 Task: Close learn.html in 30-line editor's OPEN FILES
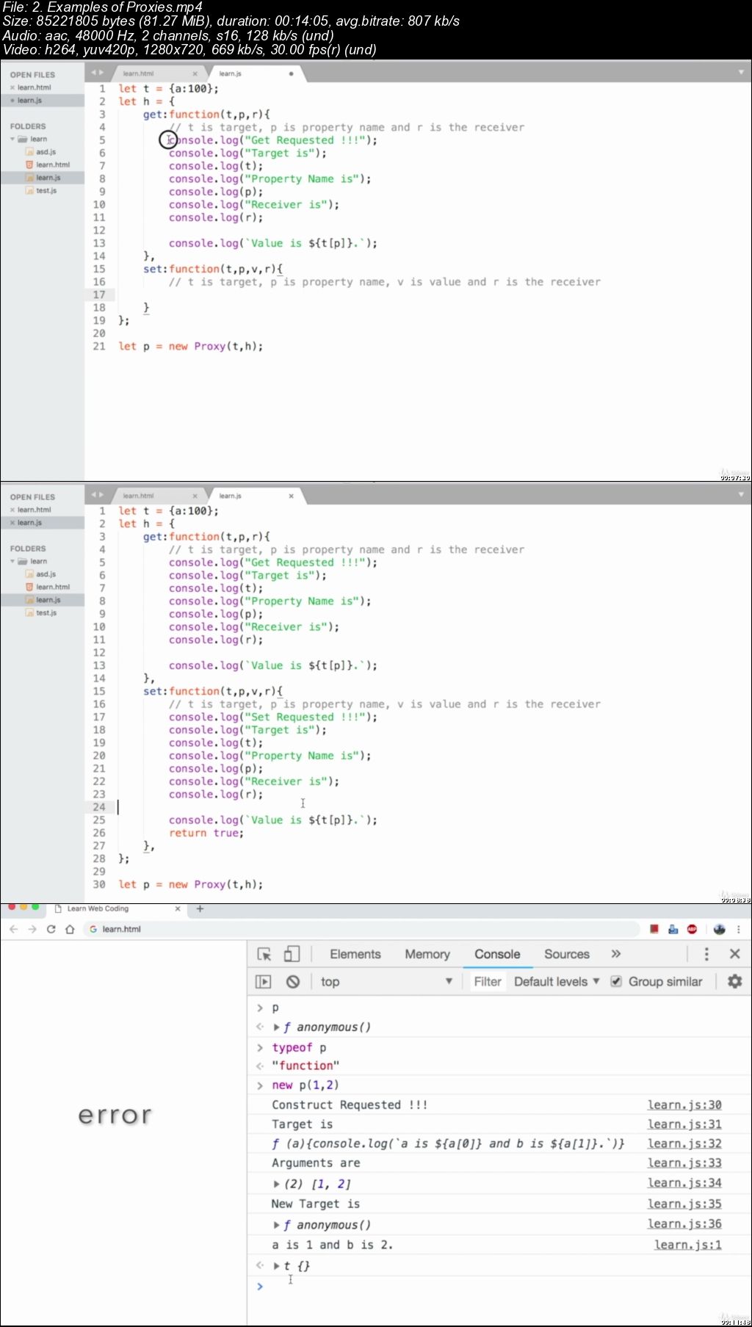[12, 510]
